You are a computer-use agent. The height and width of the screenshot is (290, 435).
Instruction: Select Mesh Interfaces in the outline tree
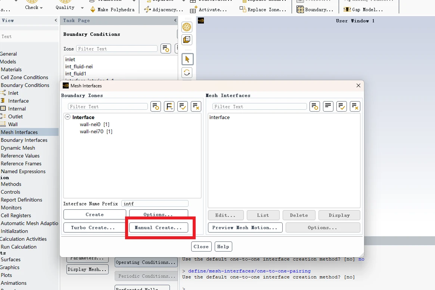(x=19, y=132)
